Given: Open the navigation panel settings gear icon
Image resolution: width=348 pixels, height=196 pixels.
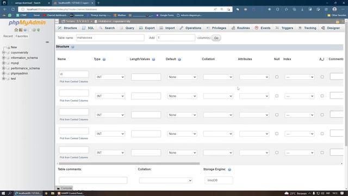Looking at the screenshot, I should [34, 30].
